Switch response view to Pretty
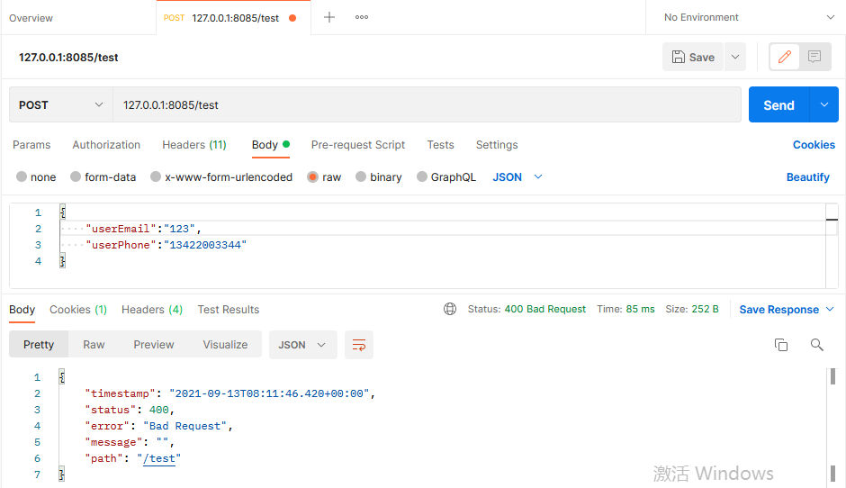846x488 pixels. (39, 345)
